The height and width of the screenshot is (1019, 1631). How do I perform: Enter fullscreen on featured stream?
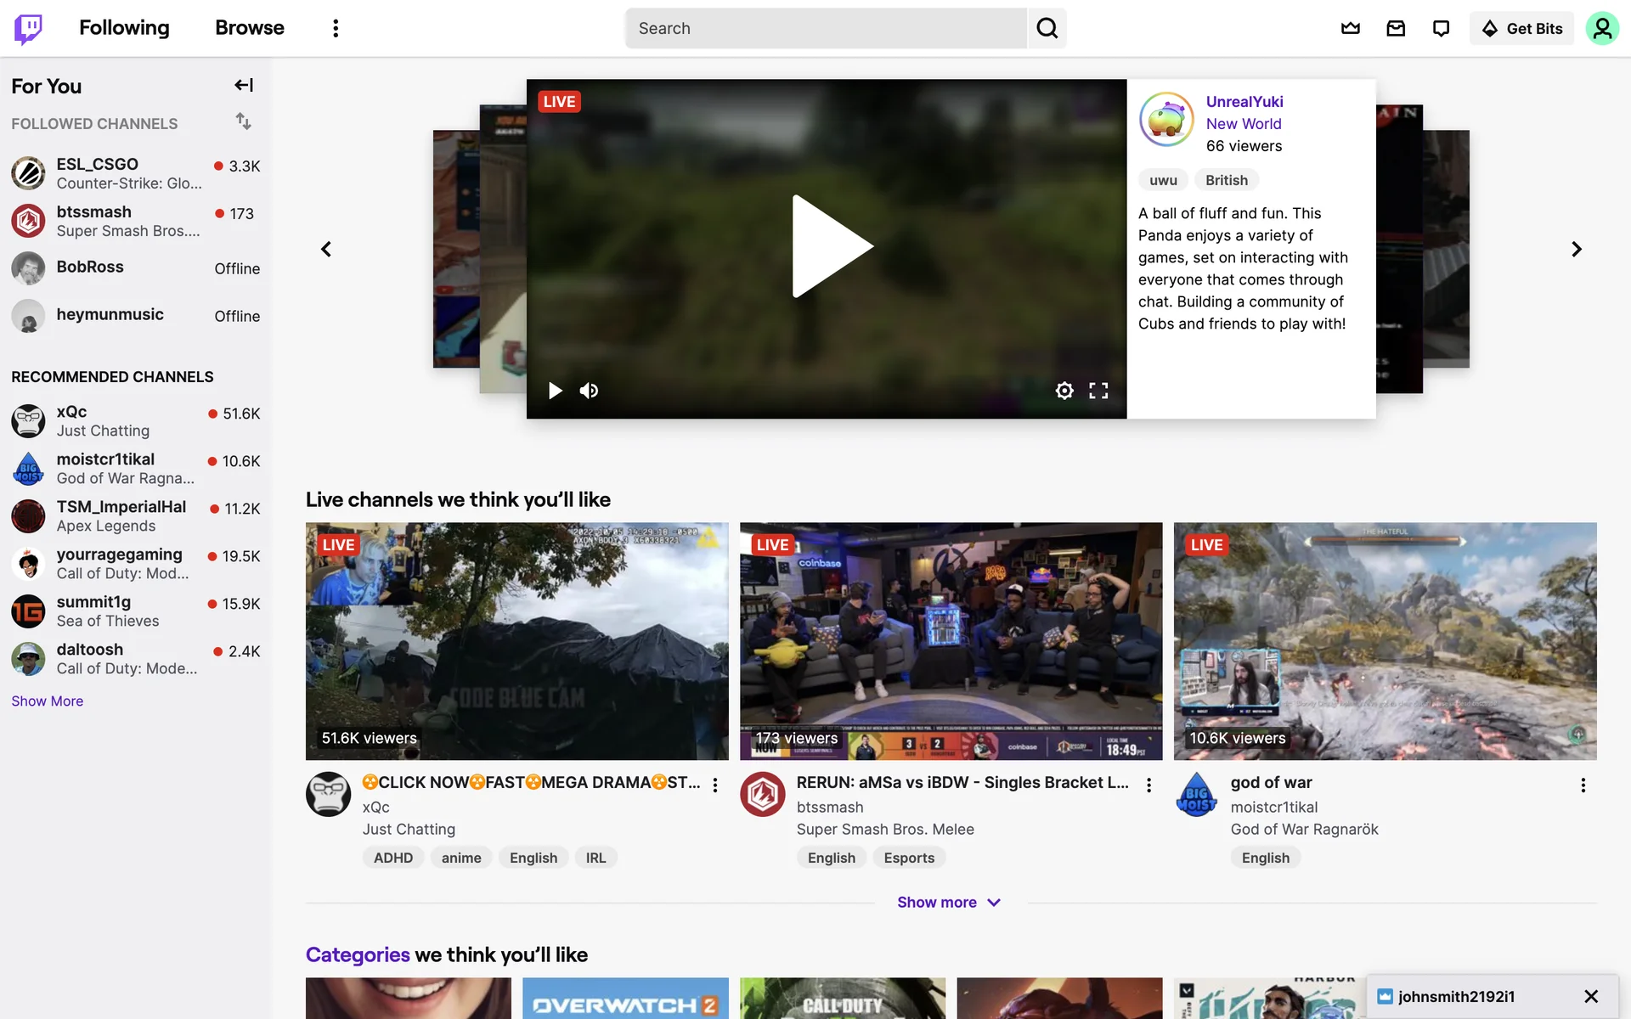(x=1098, y=391)
